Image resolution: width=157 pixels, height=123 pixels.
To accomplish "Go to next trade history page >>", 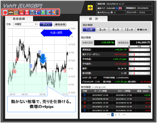I will (124, 114).
